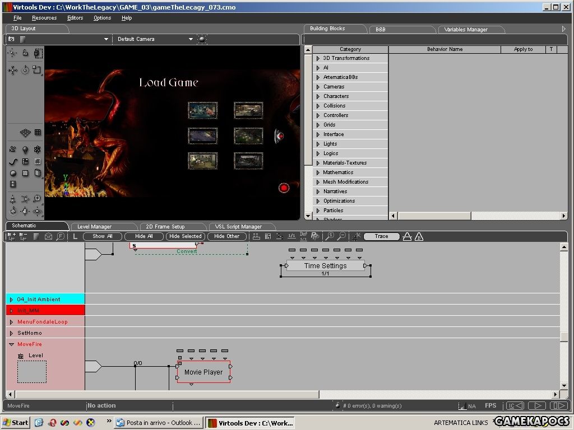Click the Reset IC rewind button

pos(515,405)
